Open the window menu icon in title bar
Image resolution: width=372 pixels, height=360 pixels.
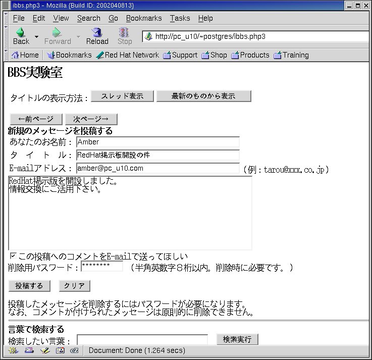[x=6, y=5]
